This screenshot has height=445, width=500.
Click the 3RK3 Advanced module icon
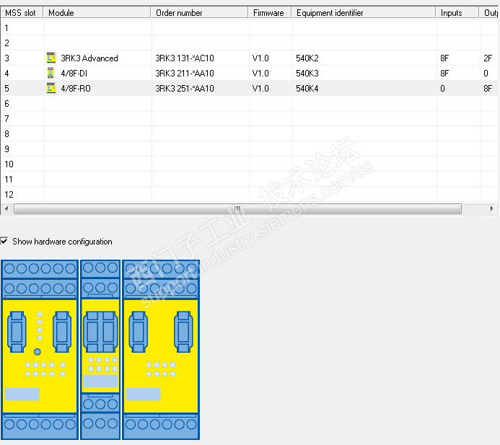tap(51, 58)
